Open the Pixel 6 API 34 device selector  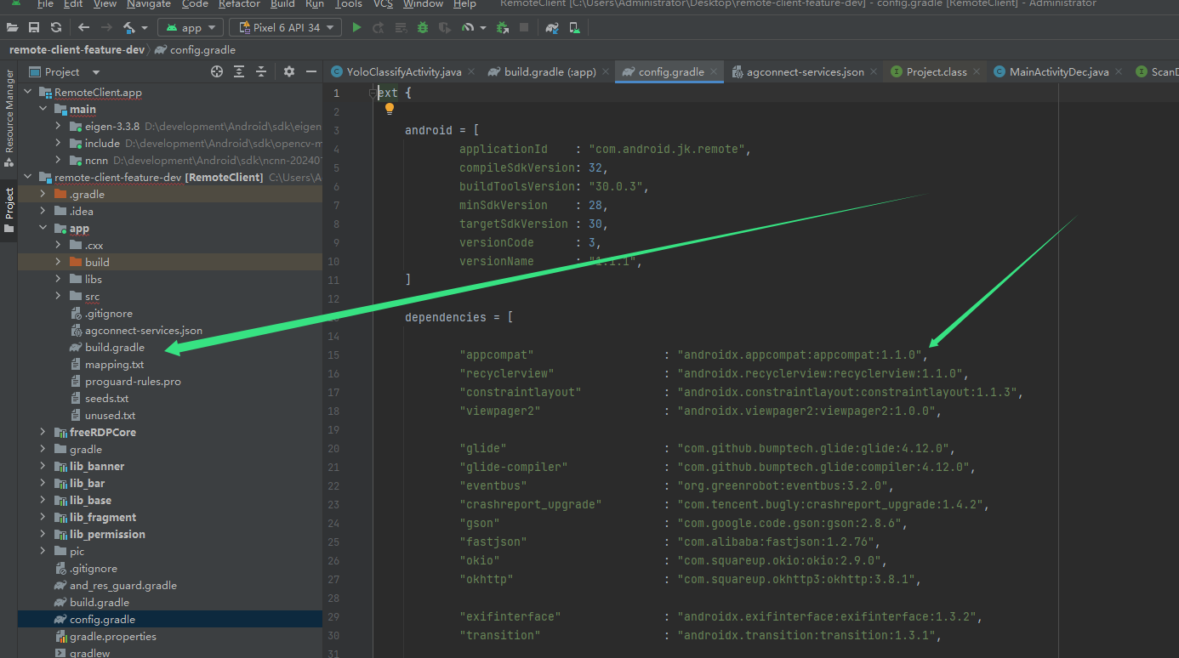point(285,26)
